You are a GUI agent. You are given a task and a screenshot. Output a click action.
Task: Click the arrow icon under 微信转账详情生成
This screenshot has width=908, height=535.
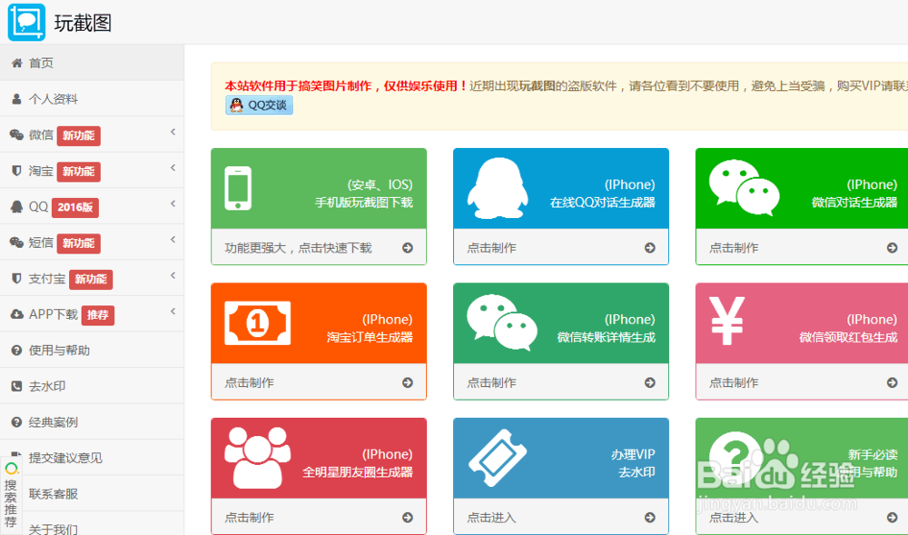pyautogui.click(x=650, y=382)
